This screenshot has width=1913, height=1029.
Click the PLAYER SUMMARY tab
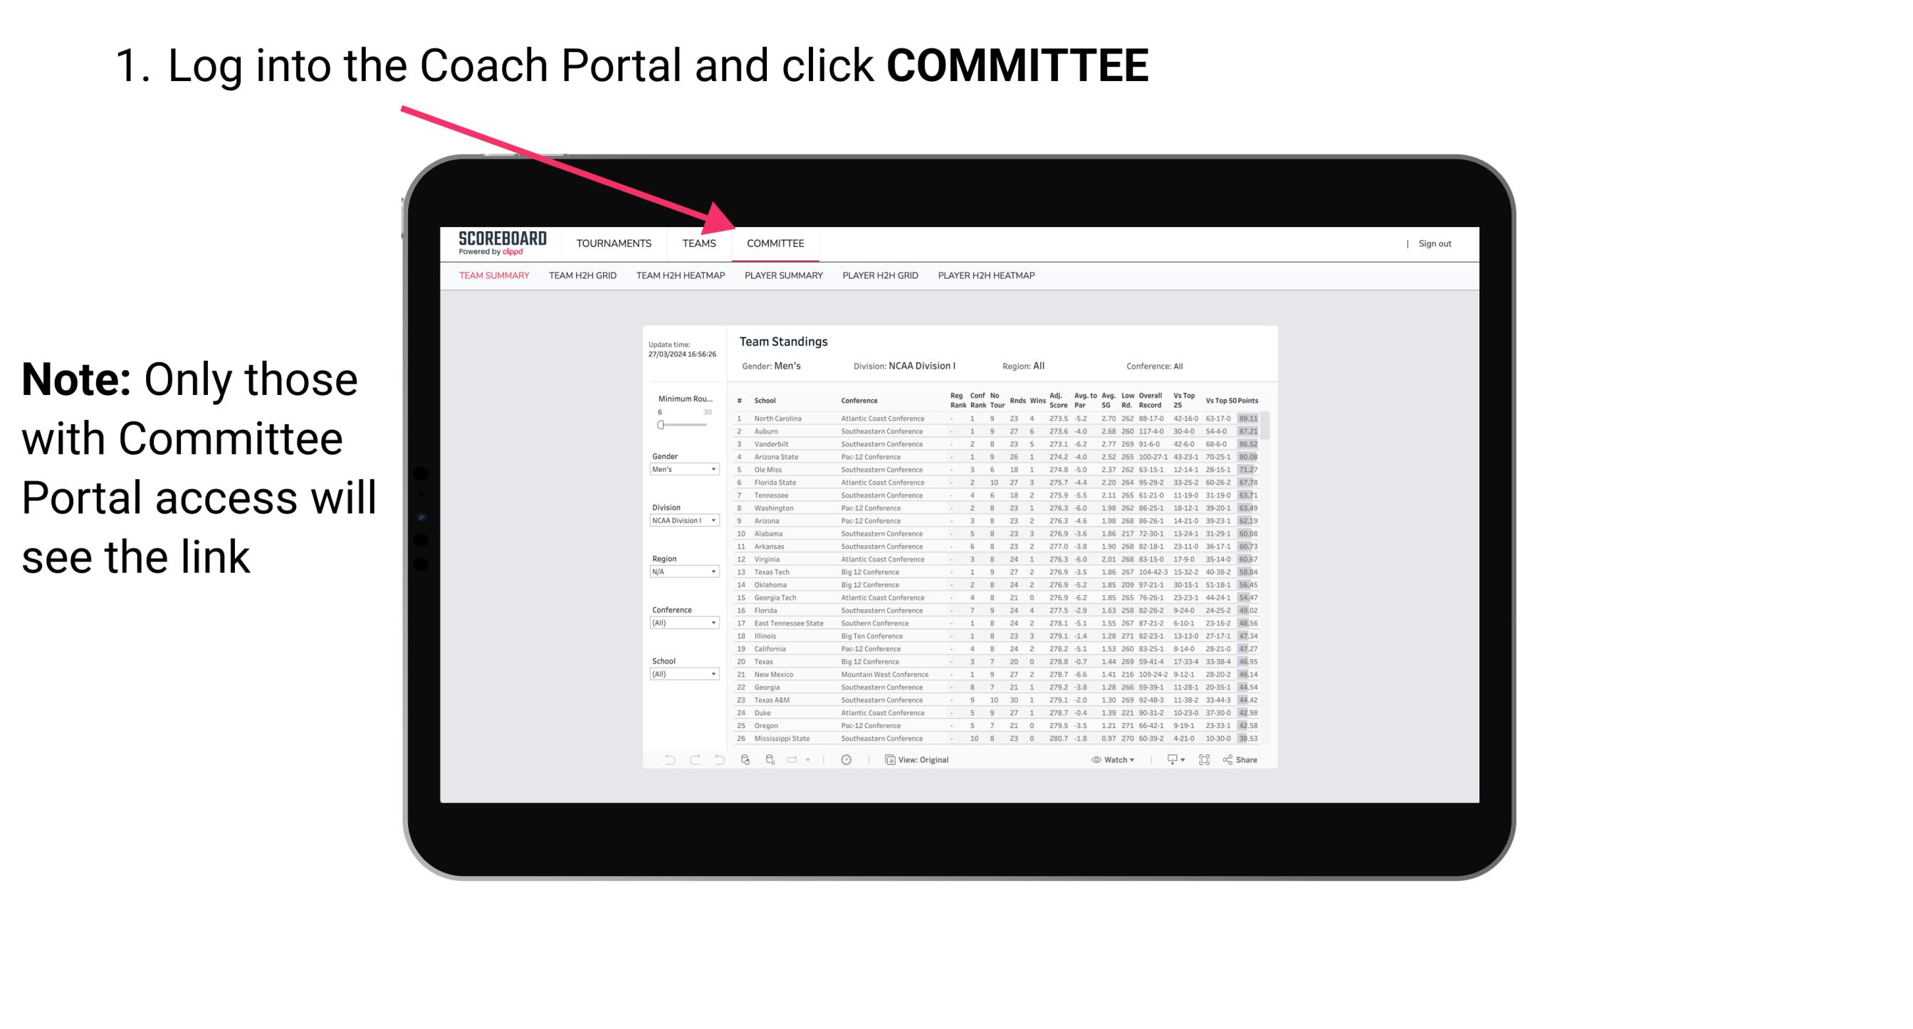click(x=783, y=276)
